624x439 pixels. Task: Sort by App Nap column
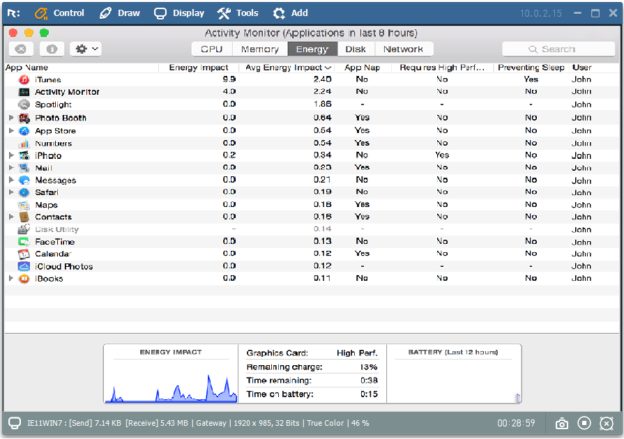(362, 68)
